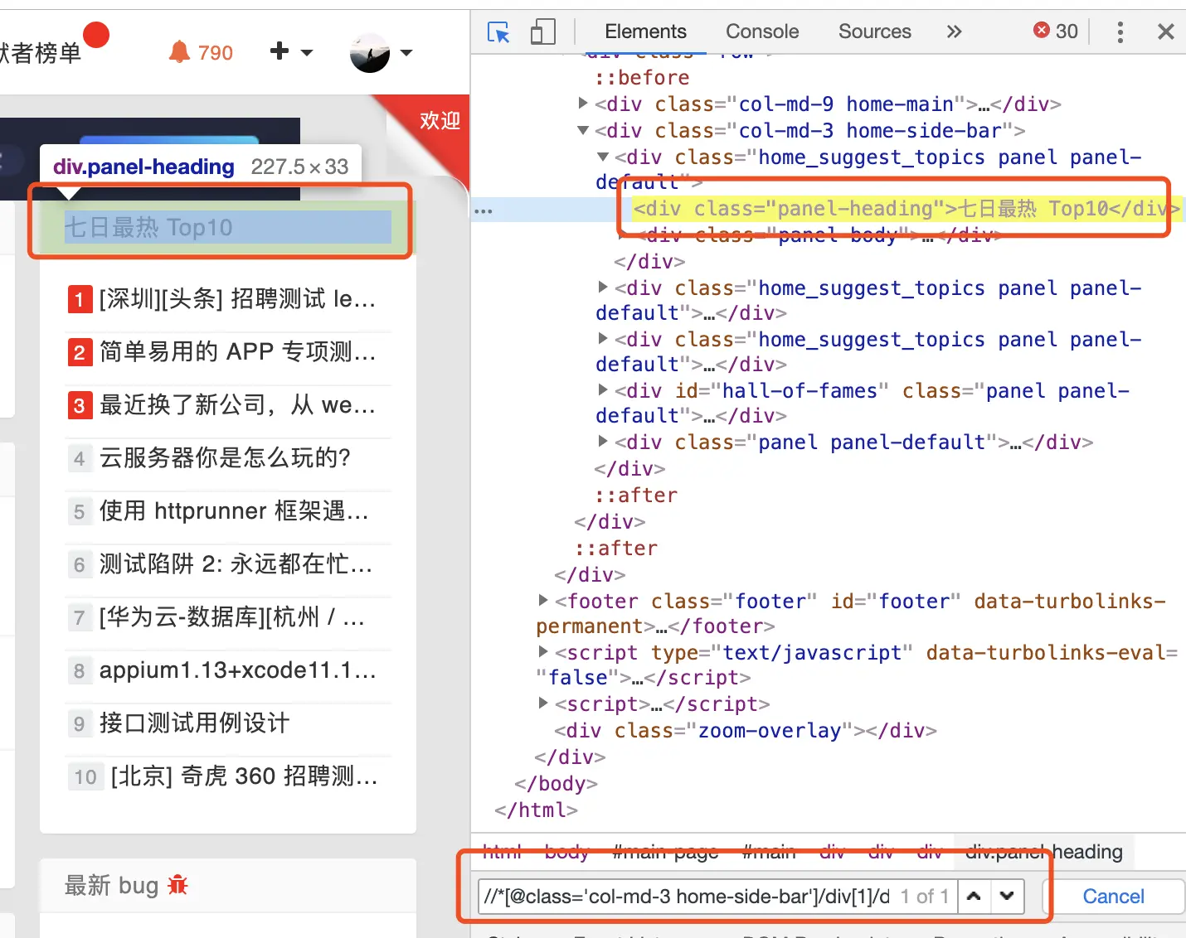Expand the last panel panel-default div node
The width and height of the screenshot is (1186, 938).
coord(603,441)
